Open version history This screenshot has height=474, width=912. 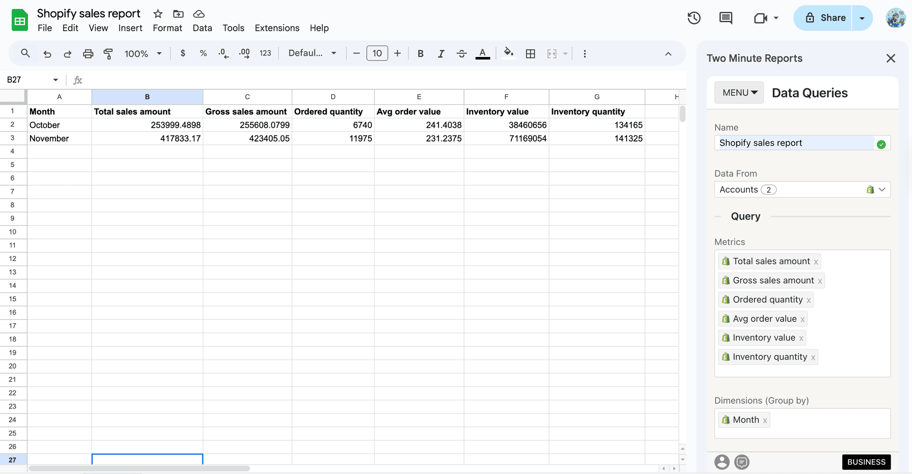(693, 18)
